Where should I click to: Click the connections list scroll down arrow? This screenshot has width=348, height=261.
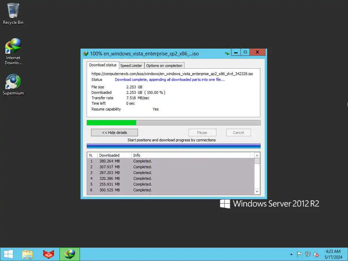coord(257,192)
